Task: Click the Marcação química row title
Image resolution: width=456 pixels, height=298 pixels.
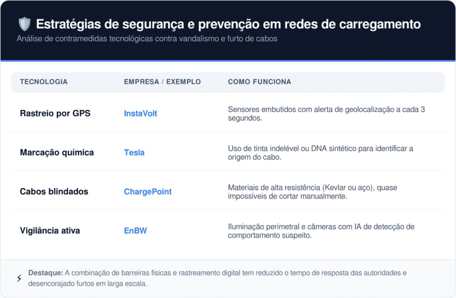Action: pos(57,153)
